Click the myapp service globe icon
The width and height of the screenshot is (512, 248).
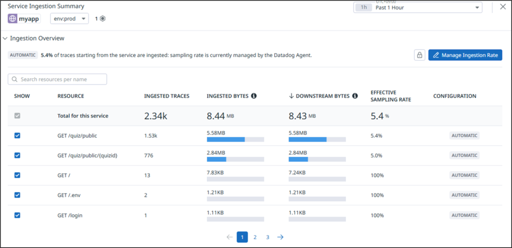[13, 18]
